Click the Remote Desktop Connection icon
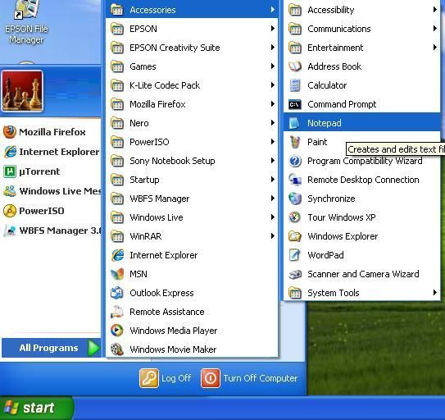This screenshot has height=420, width=445. [295, 180]
